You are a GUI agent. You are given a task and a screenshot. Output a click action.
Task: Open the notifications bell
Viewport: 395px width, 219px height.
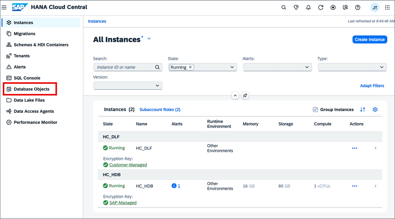[308, 8]
